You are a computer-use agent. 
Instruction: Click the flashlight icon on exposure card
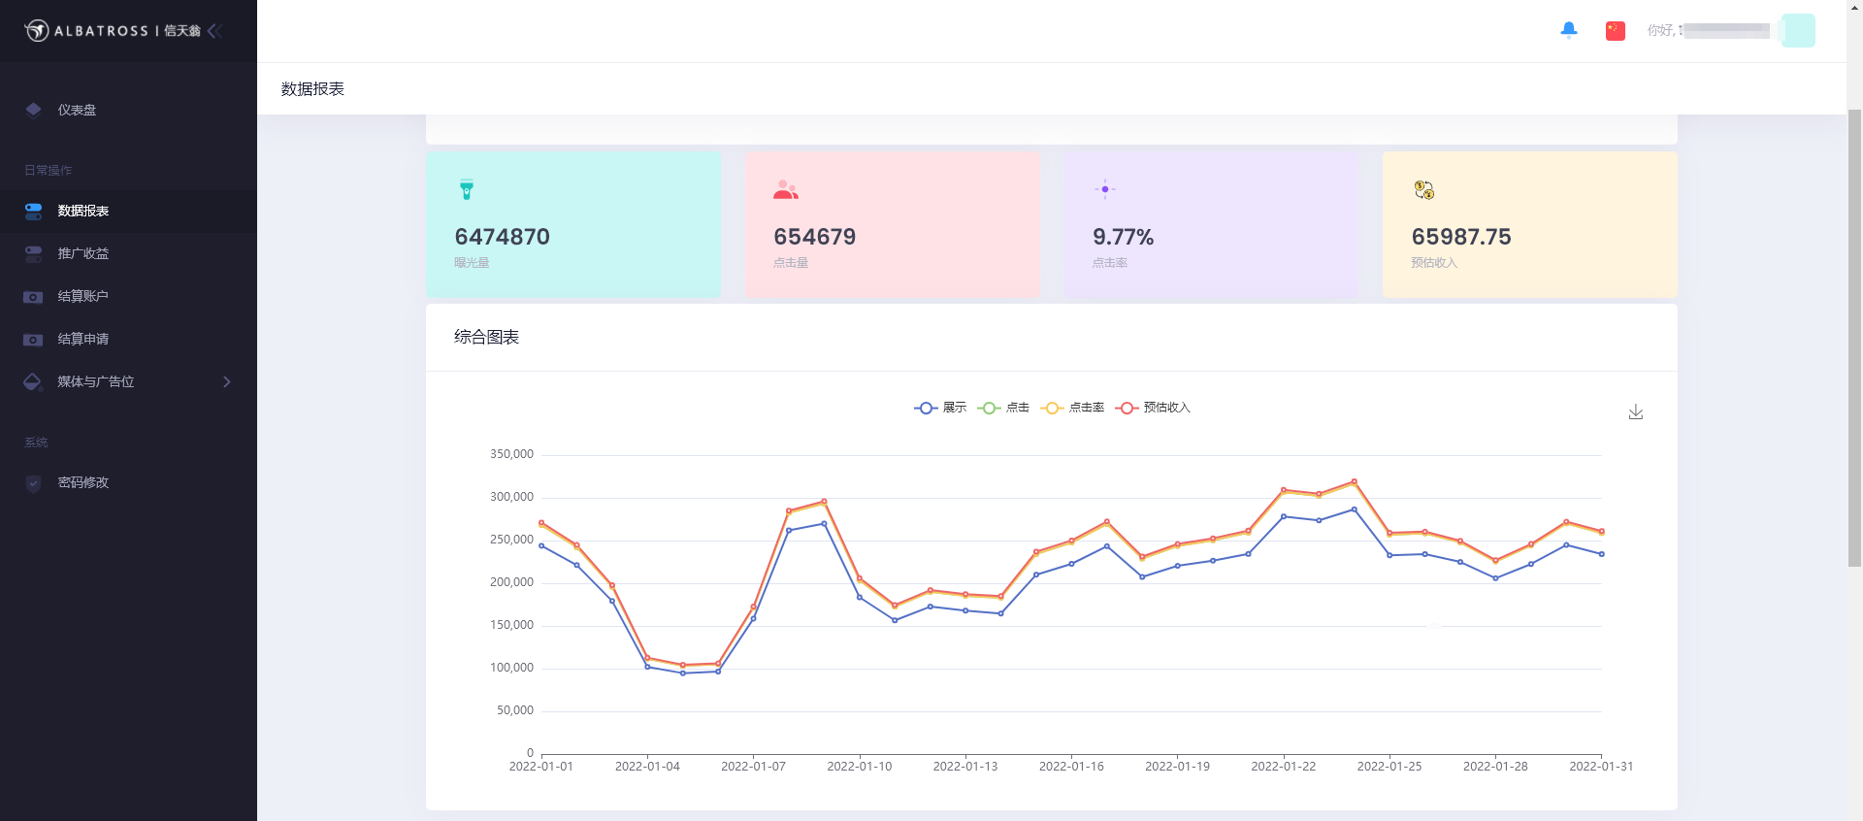pos(467,190)
